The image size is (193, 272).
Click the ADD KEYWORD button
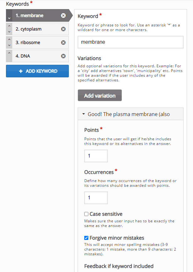[x=37, y=71]
